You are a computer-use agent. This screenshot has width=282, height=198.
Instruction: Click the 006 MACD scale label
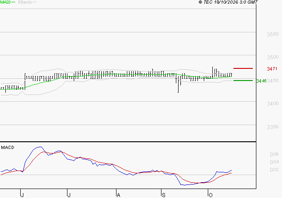274,154
